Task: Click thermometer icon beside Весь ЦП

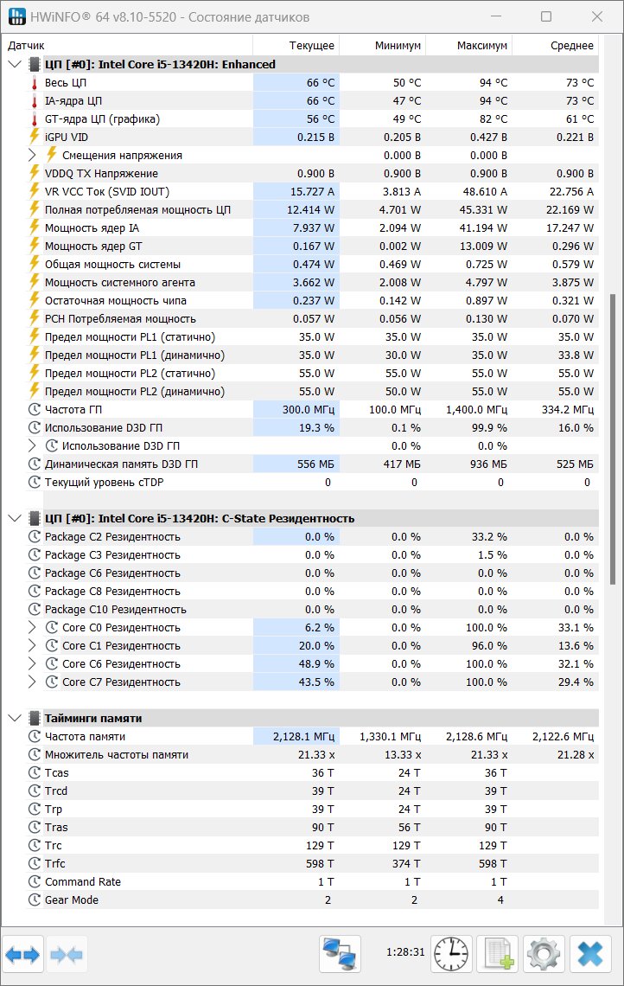Action: click(35, 83)
